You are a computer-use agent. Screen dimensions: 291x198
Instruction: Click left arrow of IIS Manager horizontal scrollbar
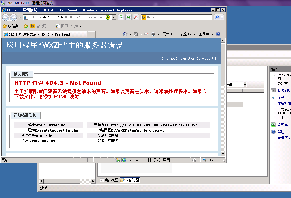click(41, 182)
